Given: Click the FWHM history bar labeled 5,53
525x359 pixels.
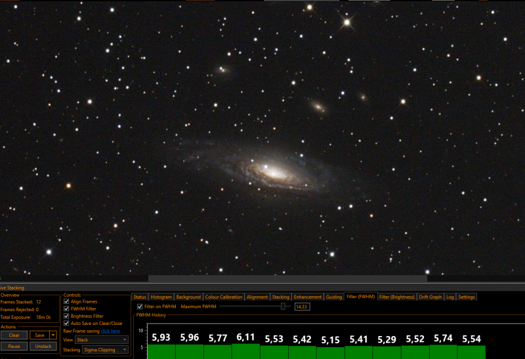Looking at the screenshot, I should [x=274, y=352].
